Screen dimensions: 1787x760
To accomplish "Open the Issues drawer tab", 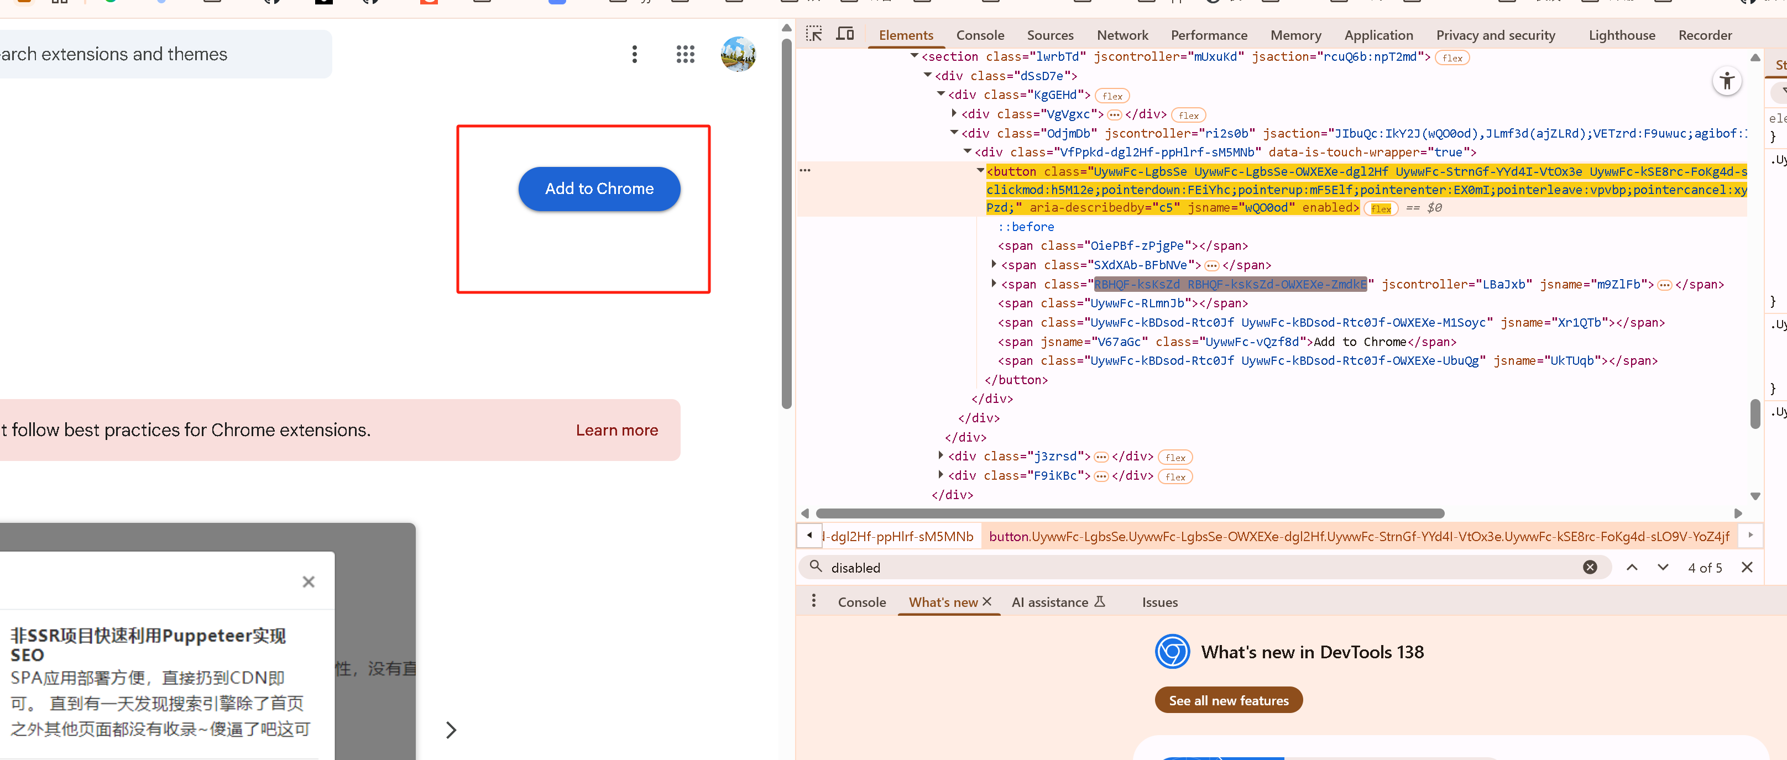I will pos(1159,602).
